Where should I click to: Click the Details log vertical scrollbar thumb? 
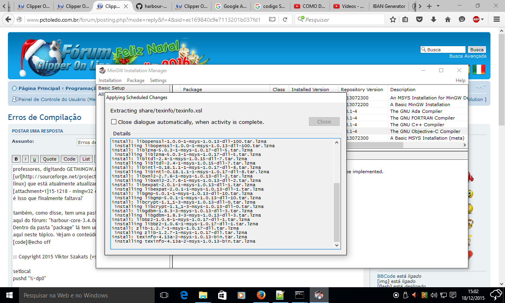[337, 212]
